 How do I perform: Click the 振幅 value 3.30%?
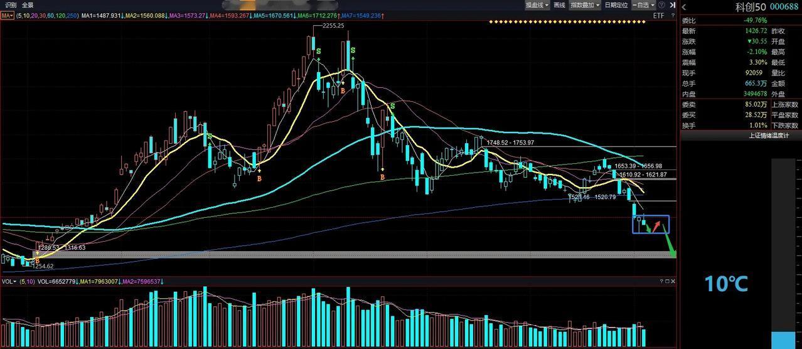(758, 62)
